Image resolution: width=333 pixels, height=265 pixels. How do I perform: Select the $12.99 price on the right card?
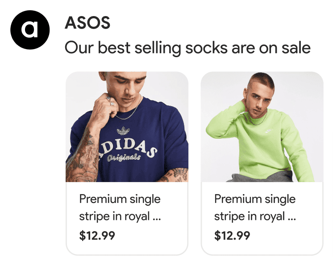232,235
